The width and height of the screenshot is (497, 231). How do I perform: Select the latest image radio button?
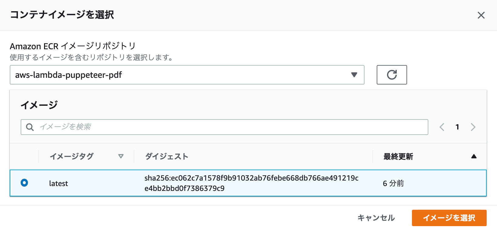coord(24,183)
